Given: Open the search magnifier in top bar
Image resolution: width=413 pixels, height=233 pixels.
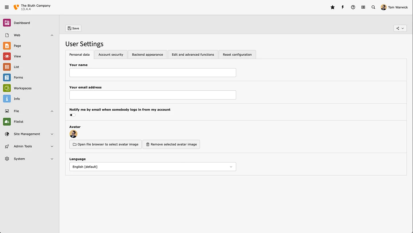Looking at the screenshot, I should 373,7.
